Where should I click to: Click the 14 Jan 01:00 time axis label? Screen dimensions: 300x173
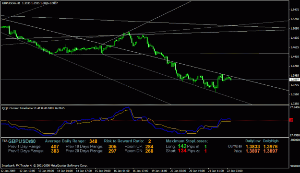click(x=65, y=171)
